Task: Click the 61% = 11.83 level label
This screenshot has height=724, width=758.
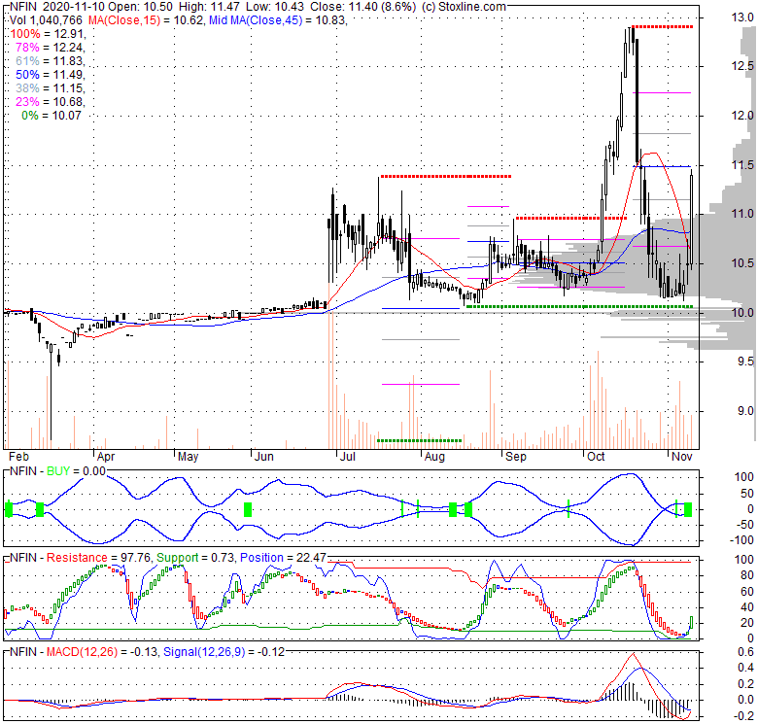Action: click(50, 61)
